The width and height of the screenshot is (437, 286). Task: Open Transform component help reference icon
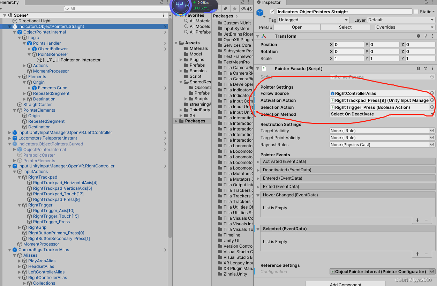[x=419, y=36]
